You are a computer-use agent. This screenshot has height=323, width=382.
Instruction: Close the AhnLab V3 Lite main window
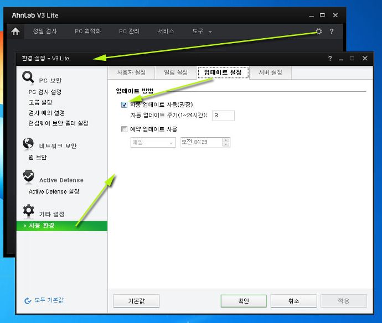point(335,15)
